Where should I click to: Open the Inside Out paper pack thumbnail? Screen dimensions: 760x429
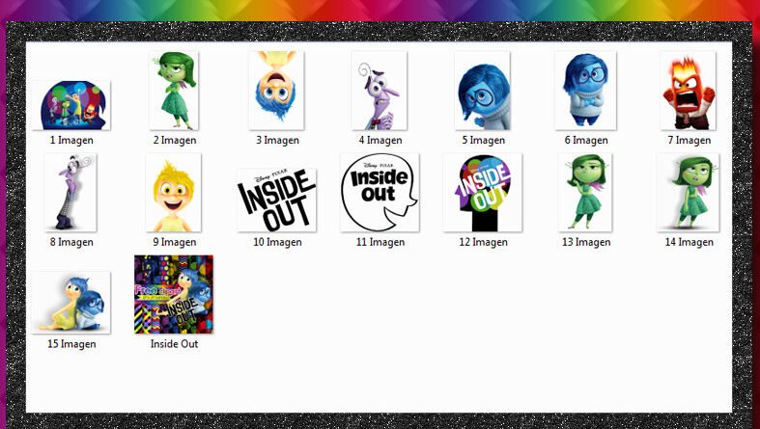(174, 294)
